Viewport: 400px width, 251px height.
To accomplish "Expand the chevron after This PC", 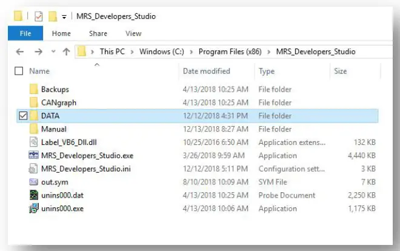I will coord(132,52).
